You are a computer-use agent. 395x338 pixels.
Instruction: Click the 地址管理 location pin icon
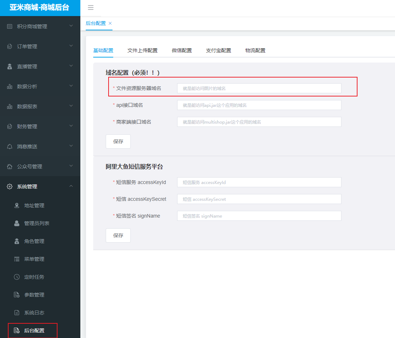pyautogui.click(x=17, y=205)
